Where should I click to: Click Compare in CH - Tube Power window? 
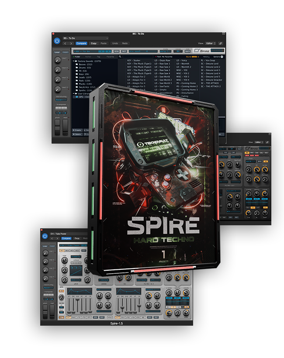click(66, 238)
